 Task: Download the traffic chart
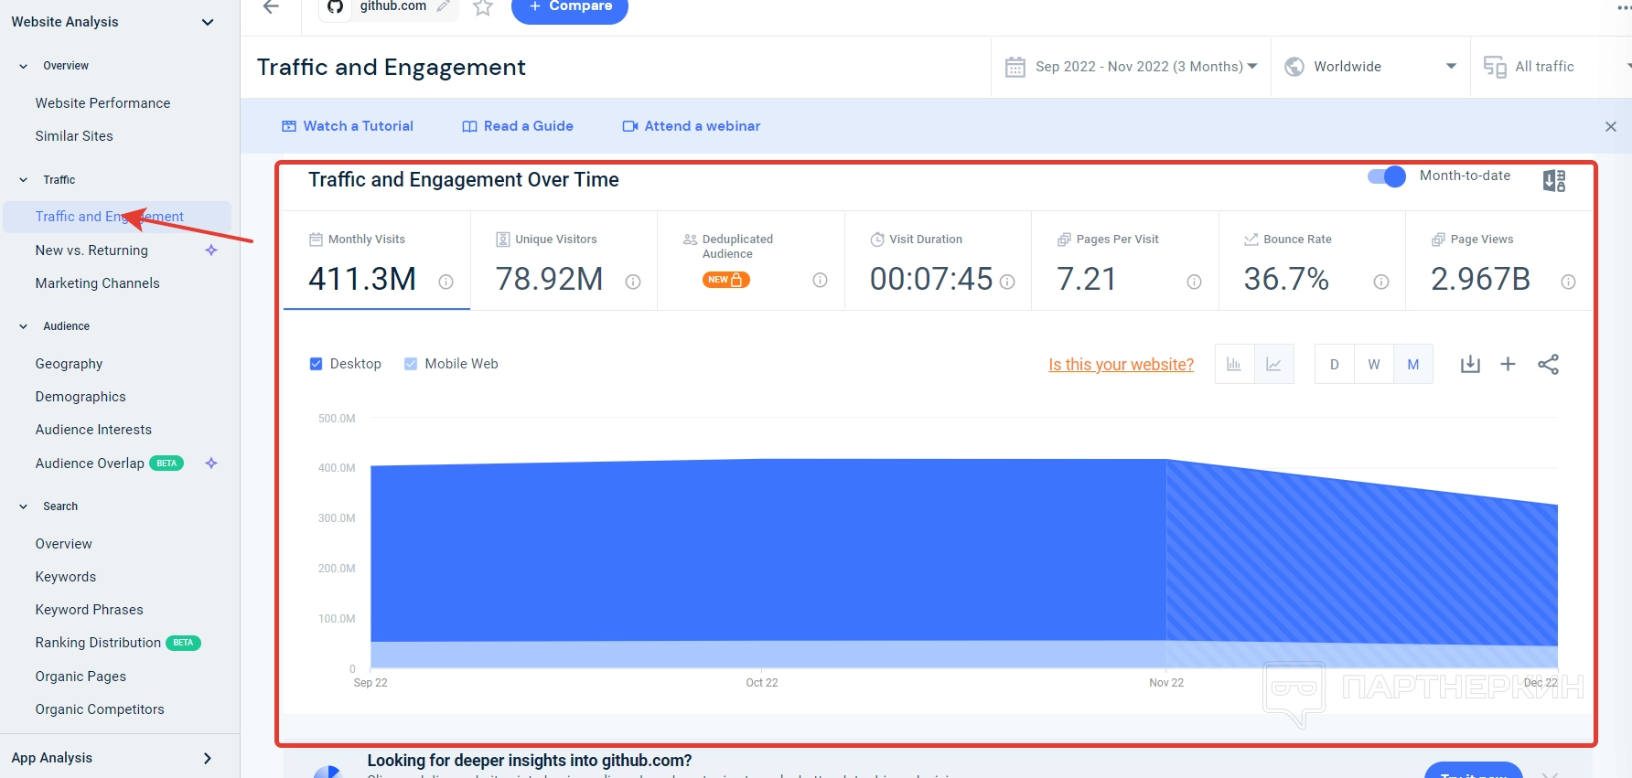coord(1470,364)
